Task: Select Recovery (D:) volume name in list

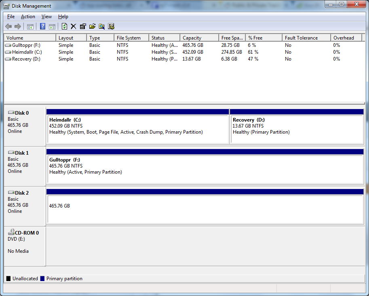Action: [x=26, y=59]
